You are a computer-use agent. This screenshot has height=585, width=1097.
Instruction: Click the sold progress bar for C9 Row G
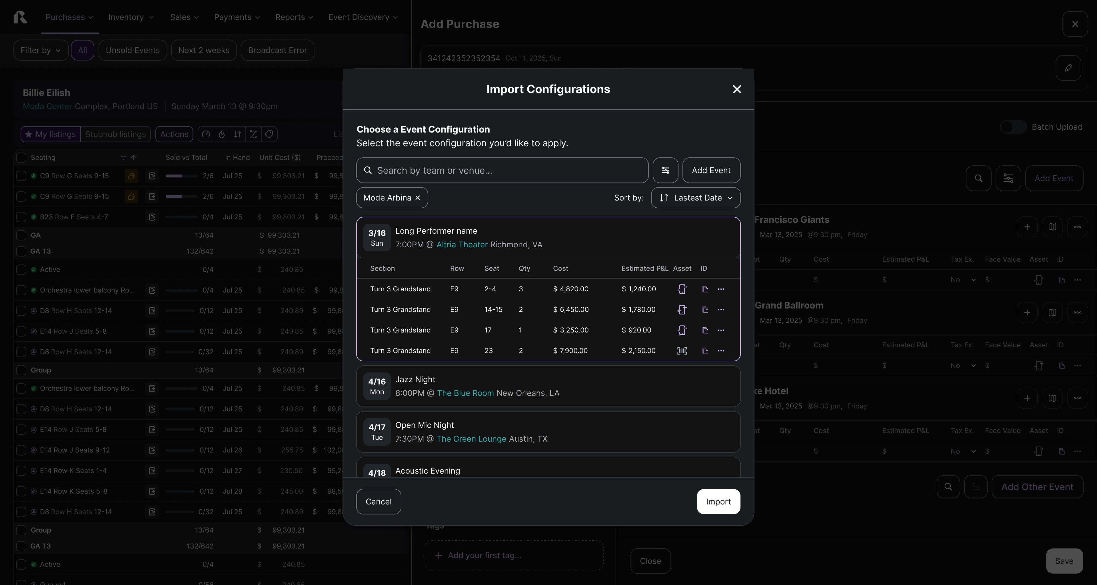click(x=181, y=176)
